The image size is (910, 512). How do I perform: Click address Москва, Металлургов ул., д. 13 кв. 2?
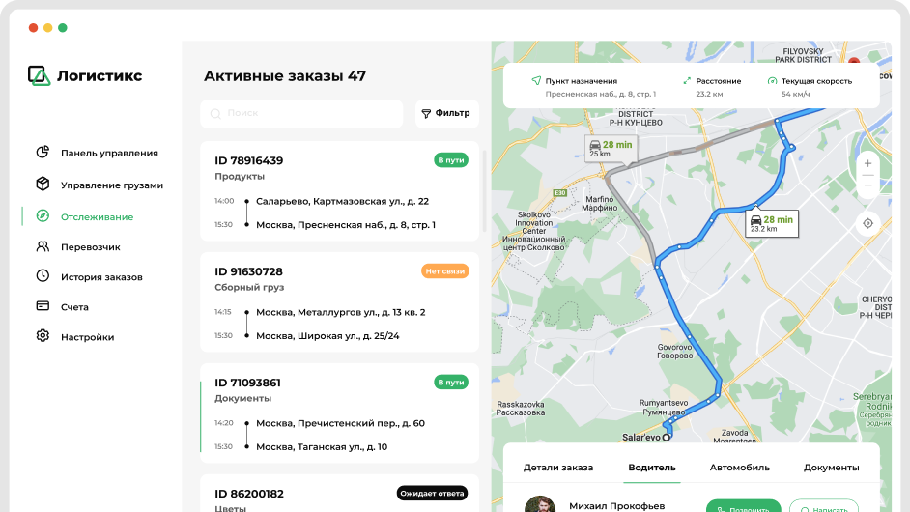click(x=341, y=312)
